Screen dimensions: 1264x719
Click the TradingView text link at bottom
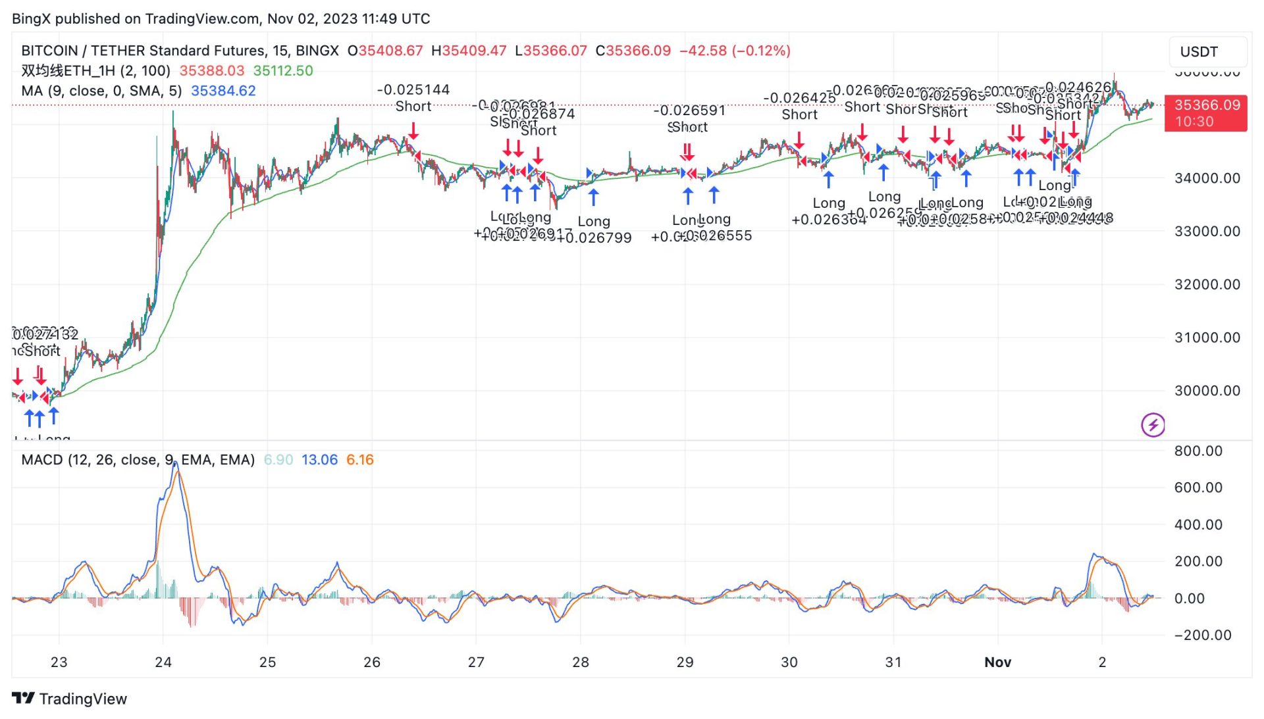83,699
